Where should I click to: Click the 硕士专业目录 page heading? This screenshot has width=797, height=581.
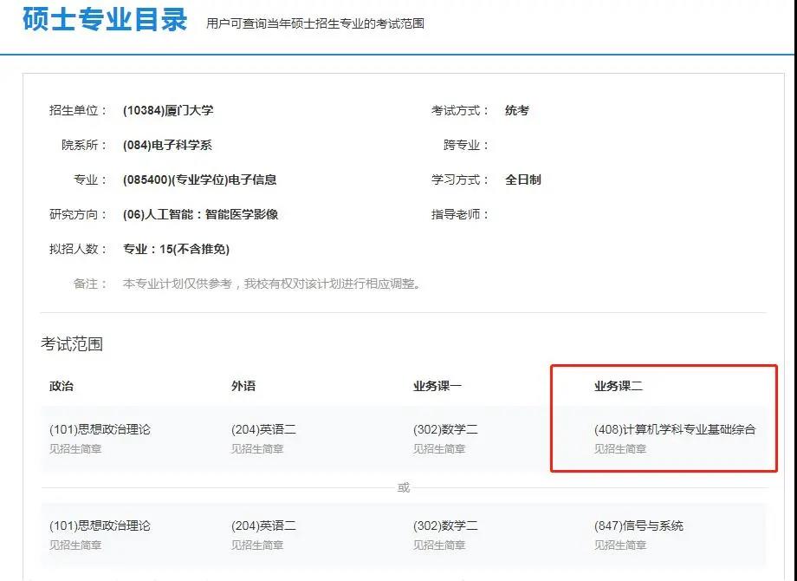pyautogui.click(x=105, y=19)
